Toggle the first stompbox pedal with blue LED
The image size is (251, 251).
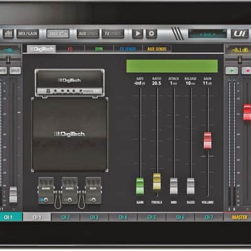tap(46, 190)
